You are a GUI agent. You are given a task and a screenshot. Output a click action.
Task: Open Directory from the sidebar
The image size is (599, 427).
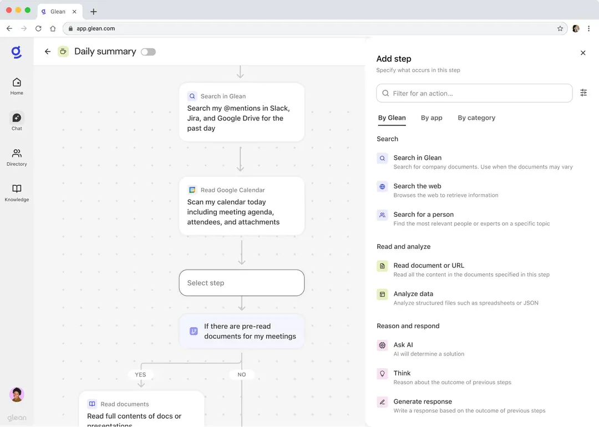point(17,157)
